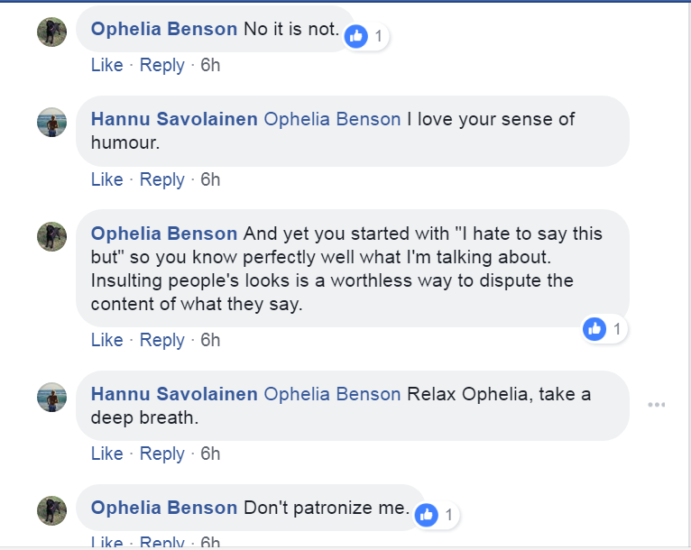Open Ophelia Benson's profile from "Don't patronize me."
This screenshot has height=550, width=691.
[x=165, y=508]
